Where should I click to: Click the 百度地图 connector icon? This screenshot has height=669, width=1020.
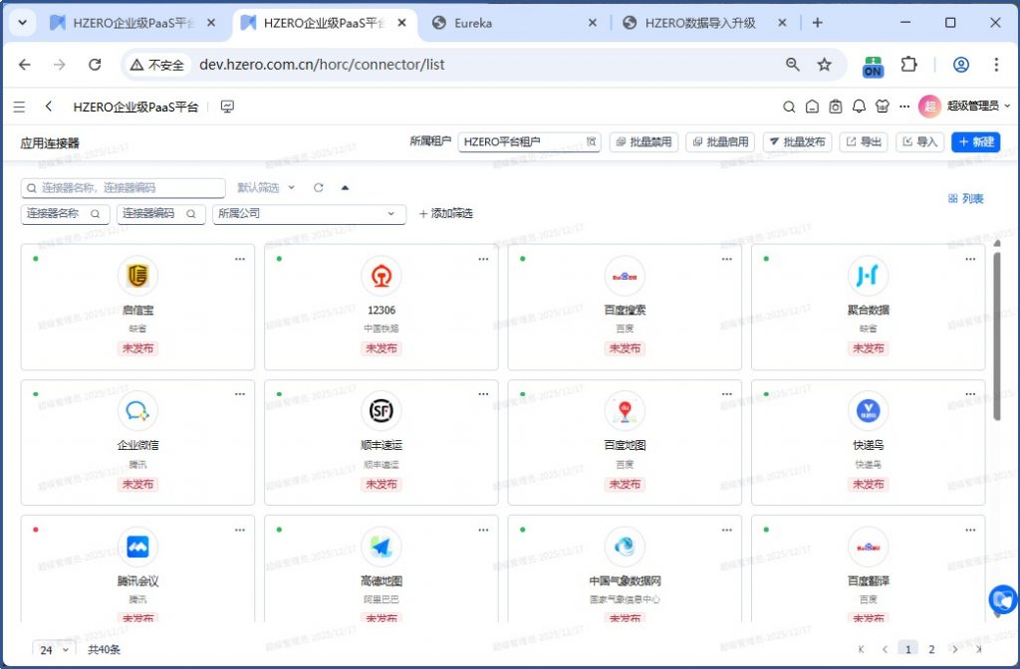[x=625, y=410]
